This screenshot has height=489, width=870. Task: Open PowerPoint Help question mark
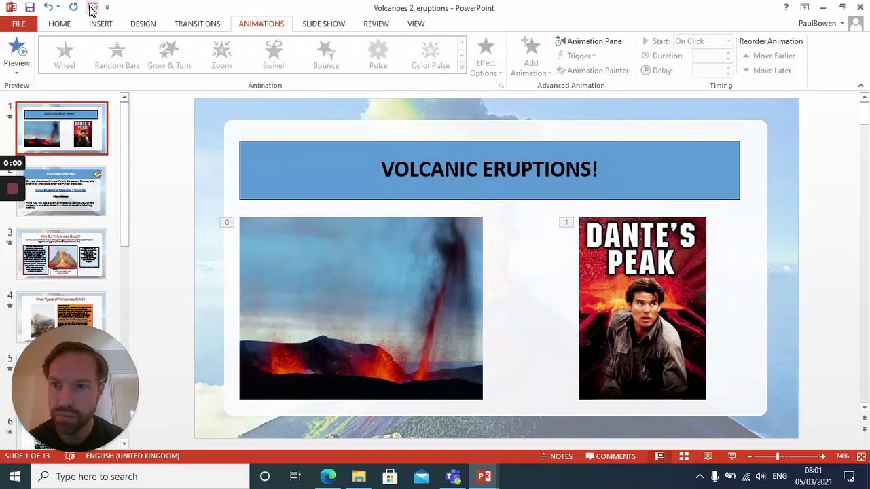click(x=786, y=7)
